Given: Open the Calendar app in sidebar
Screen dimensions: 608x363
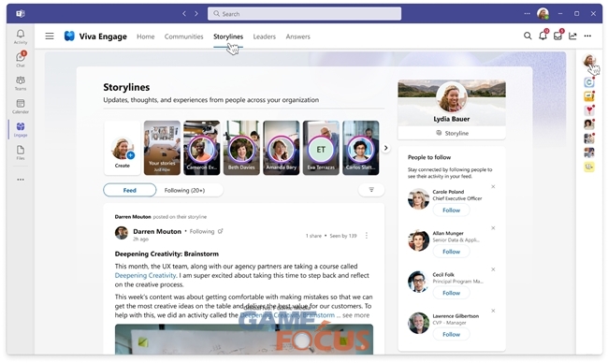Looking at the screenshot, I should [21, 106].
